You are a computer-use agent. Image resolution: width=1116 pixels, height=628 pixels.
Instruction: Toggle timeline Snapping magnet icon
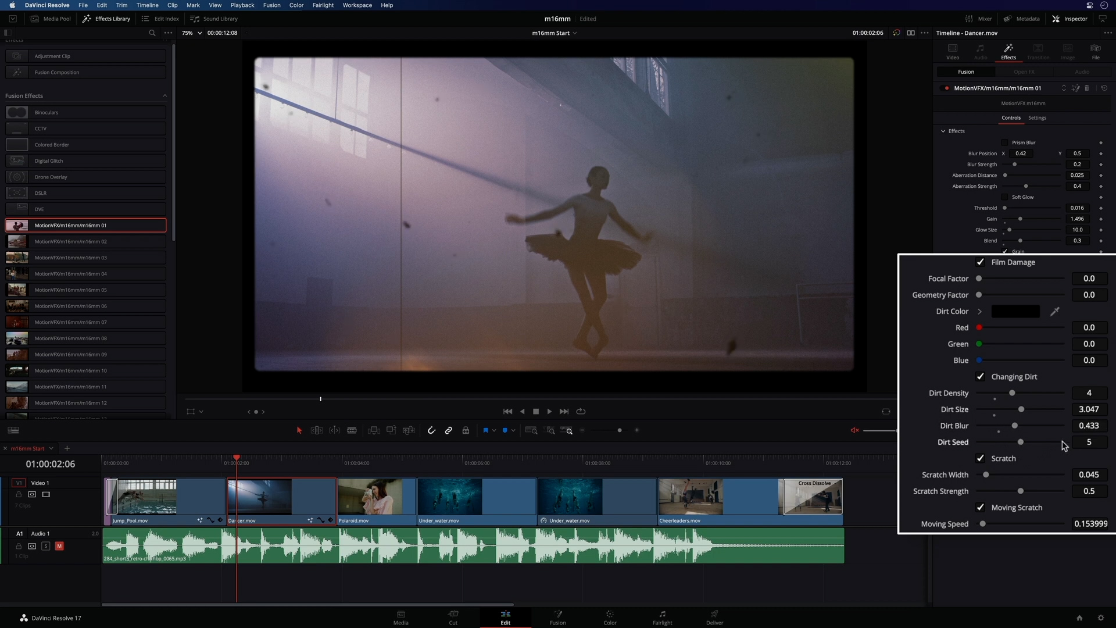[431, 430]
